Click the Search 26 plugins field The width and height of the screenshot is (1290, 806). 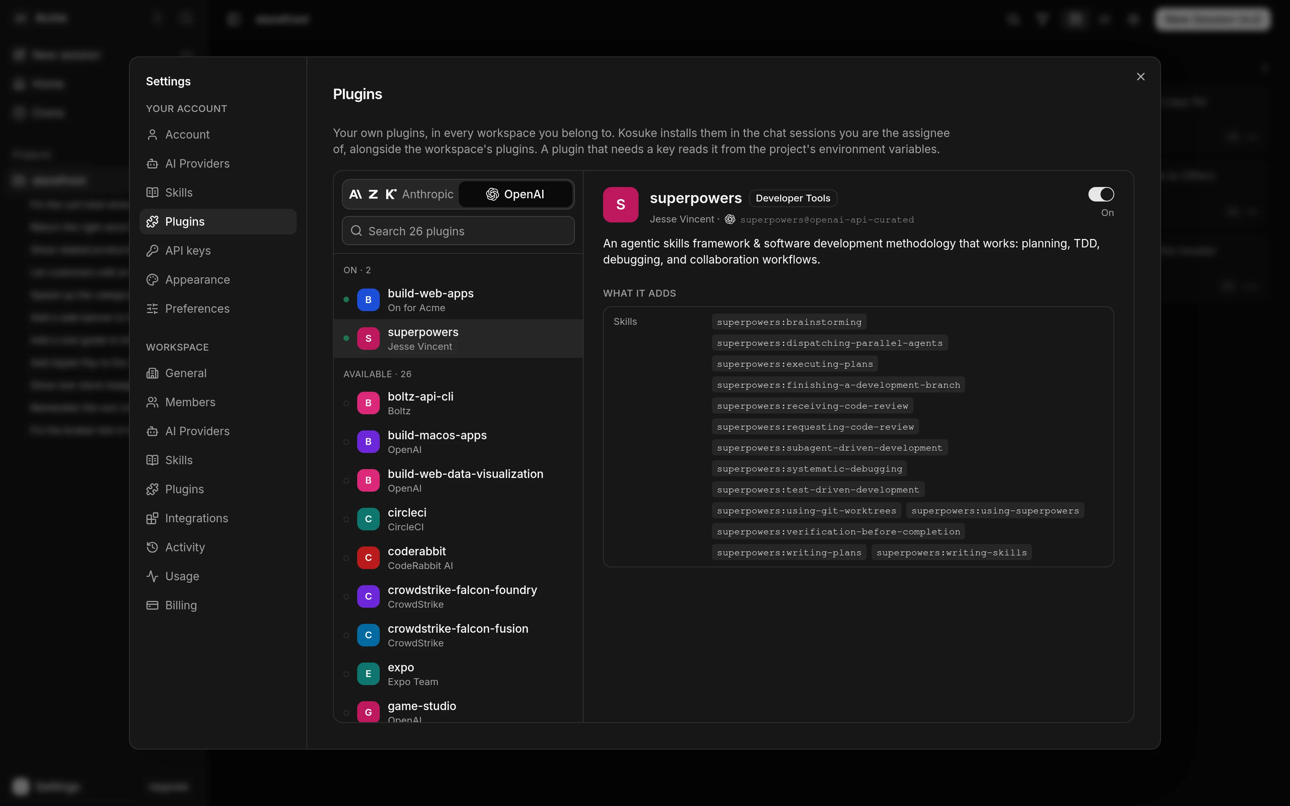point(458,231)
